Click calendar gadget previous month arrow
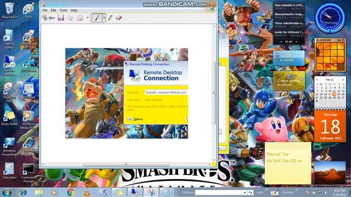 (x=317, y=80)
